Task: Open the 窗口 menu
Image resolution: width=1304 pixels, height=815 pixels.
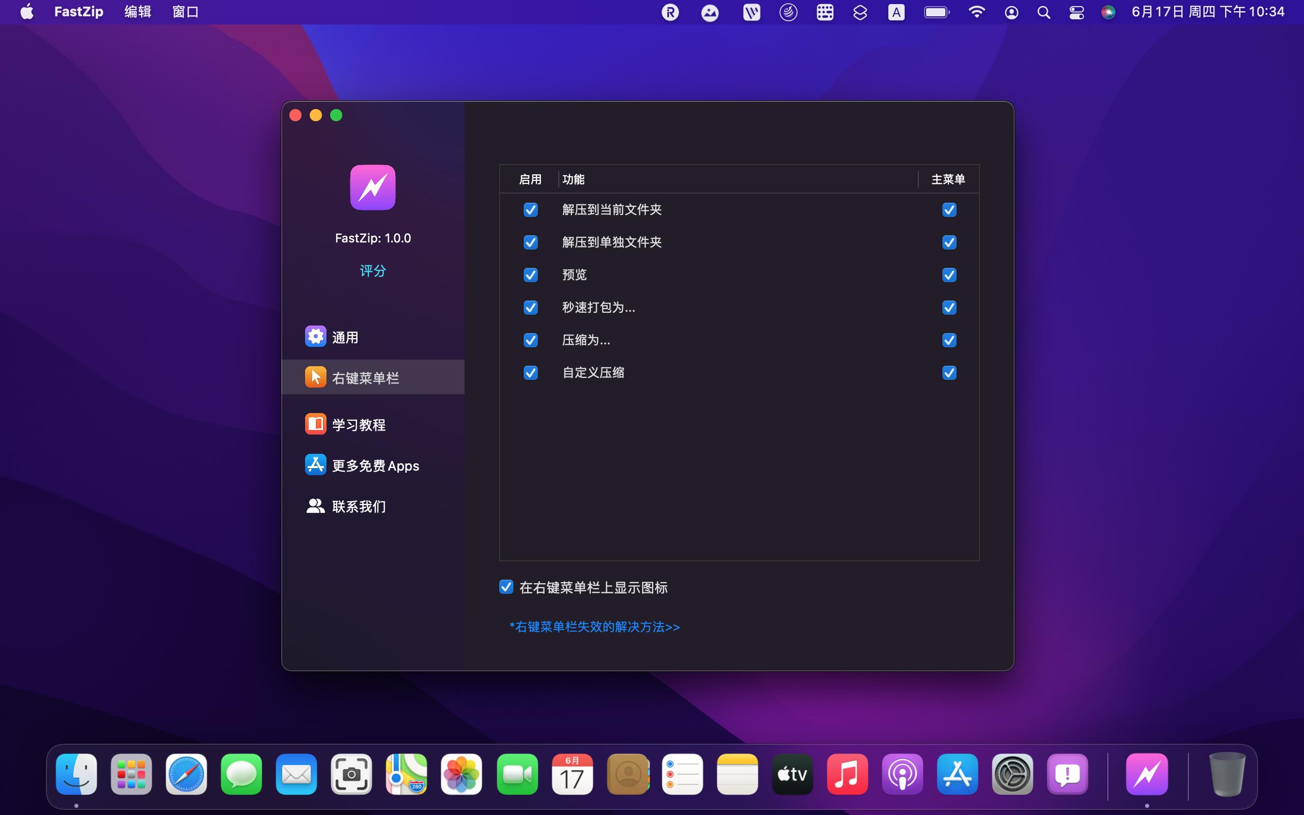Action: click(x=185, y=12)
